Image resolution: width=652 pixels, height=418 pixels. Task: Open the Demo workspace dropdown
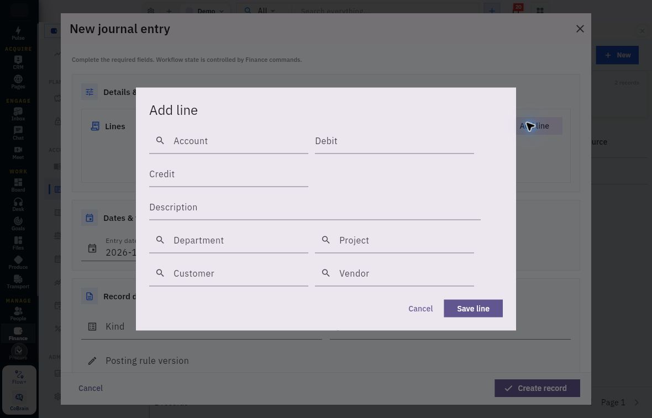(206, 11)
